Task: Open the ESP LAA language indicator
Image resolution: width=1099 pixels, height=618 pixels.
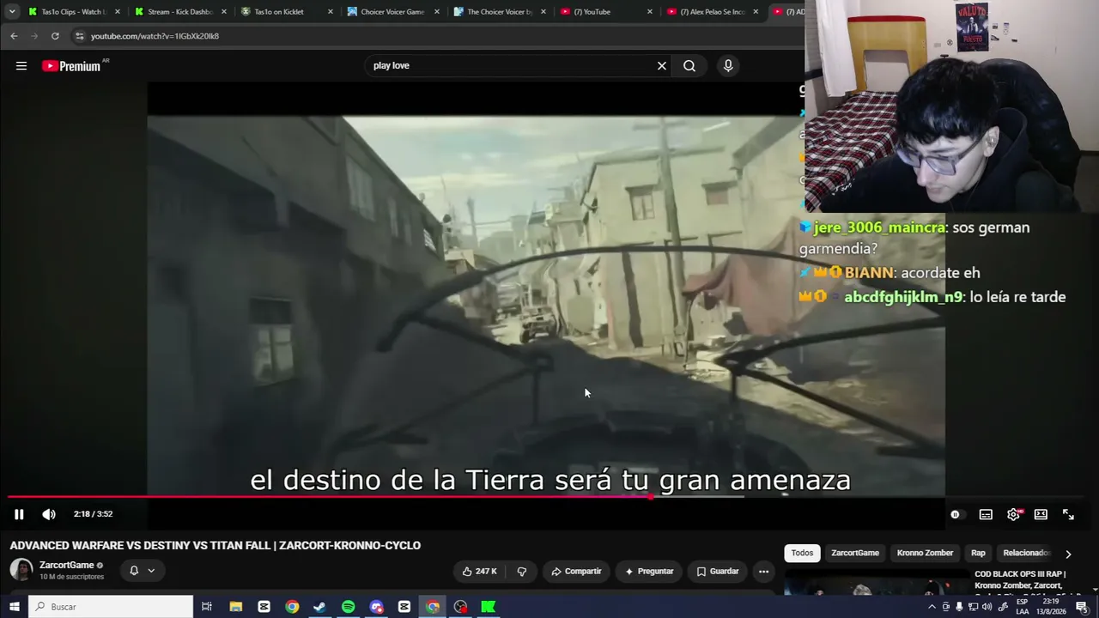Action: click(1022, 607)
